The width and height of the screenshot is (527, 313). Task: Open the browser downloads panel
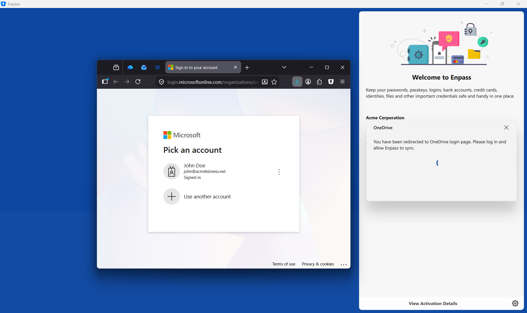click(297, 82)
